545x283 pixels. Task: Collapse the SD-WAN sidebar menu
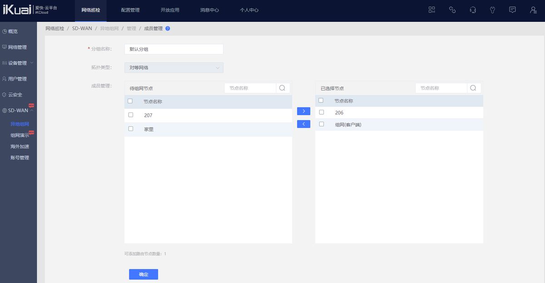18,110
